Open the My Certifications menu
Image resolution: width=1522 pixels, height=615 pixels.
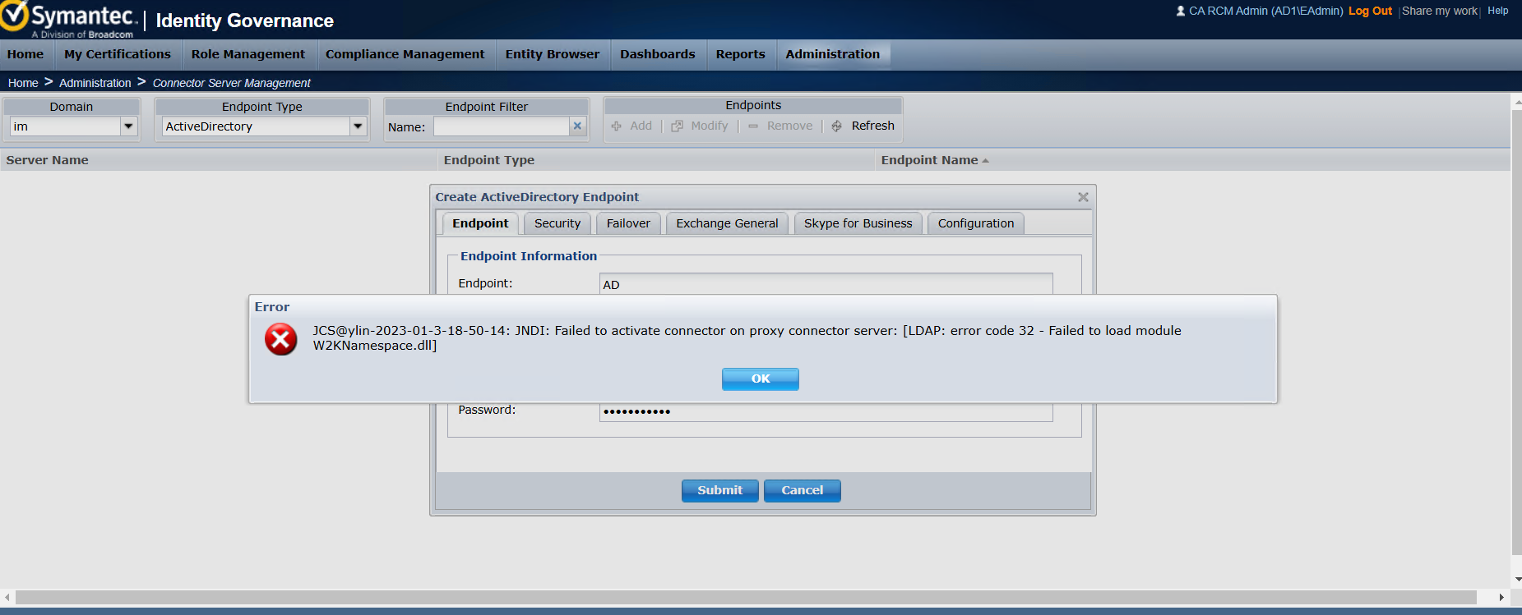coord(118,54)
